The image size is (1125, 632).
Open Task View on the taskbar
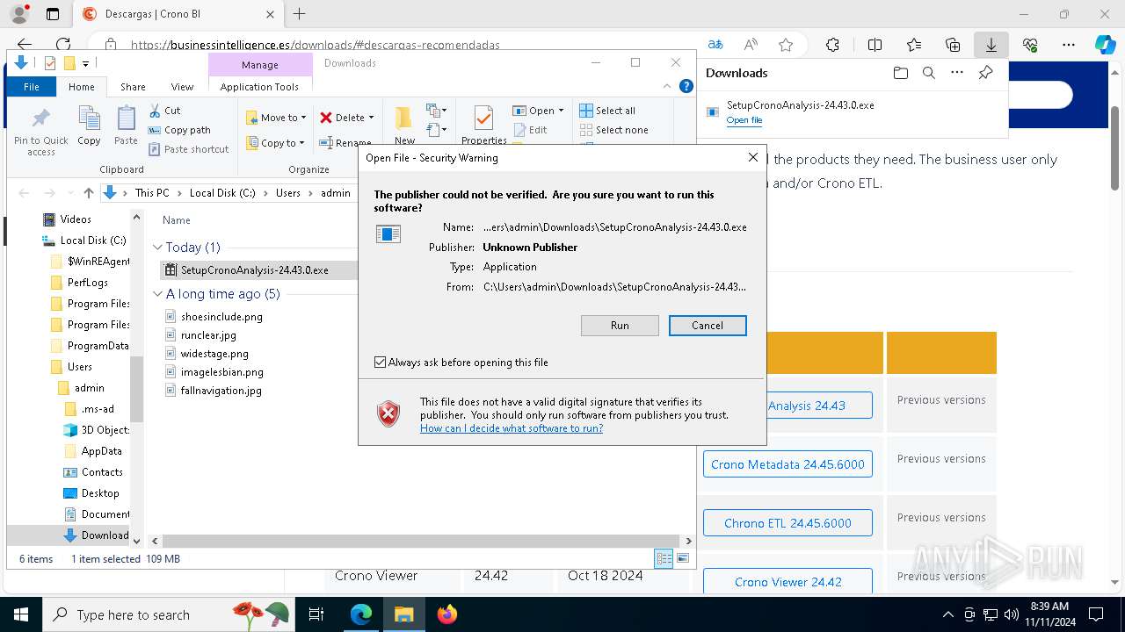pos(316,614)
